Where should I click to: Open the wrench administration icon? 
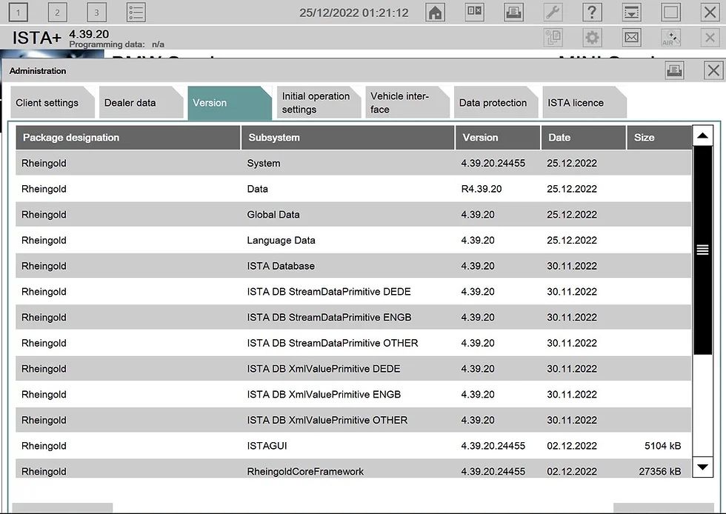pyautogui.click(x=553, y=13)
